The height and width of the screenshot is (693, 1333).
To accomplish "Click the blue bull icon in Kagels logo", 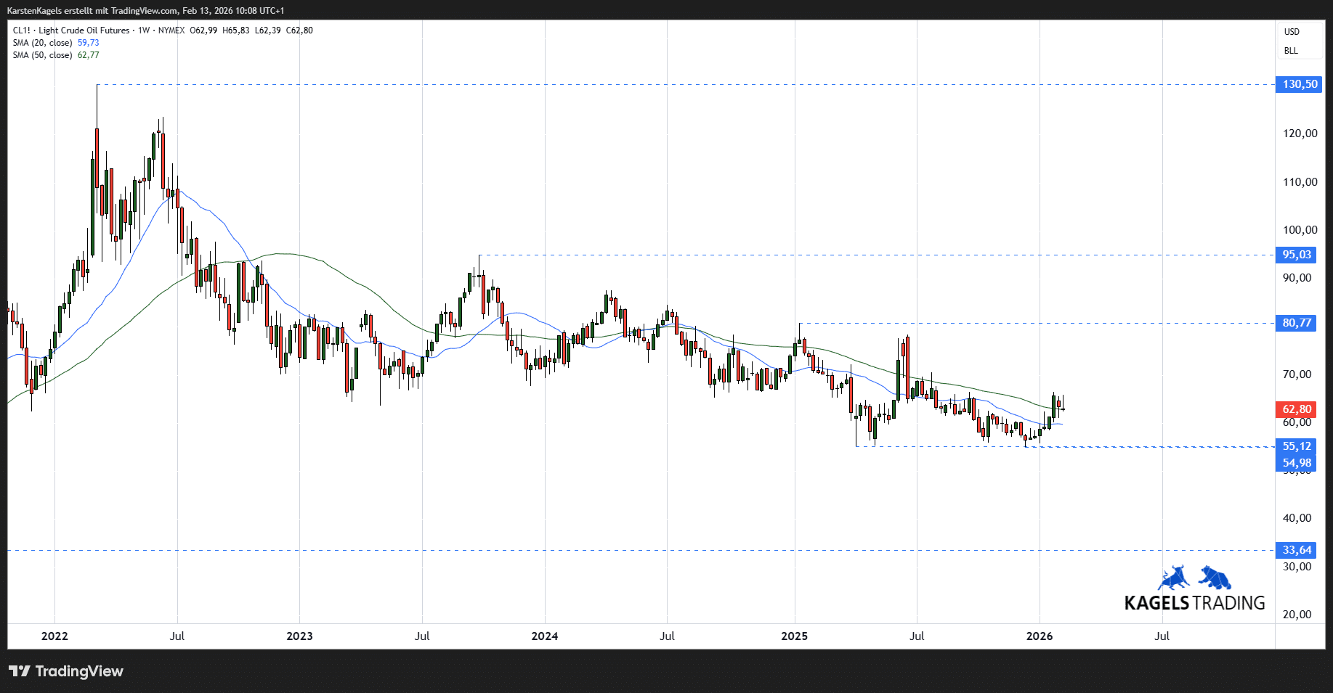I will tap(1173, 578).
